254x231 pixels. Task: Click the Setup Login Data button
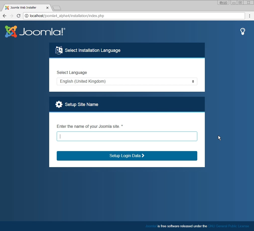click(127, 156)
